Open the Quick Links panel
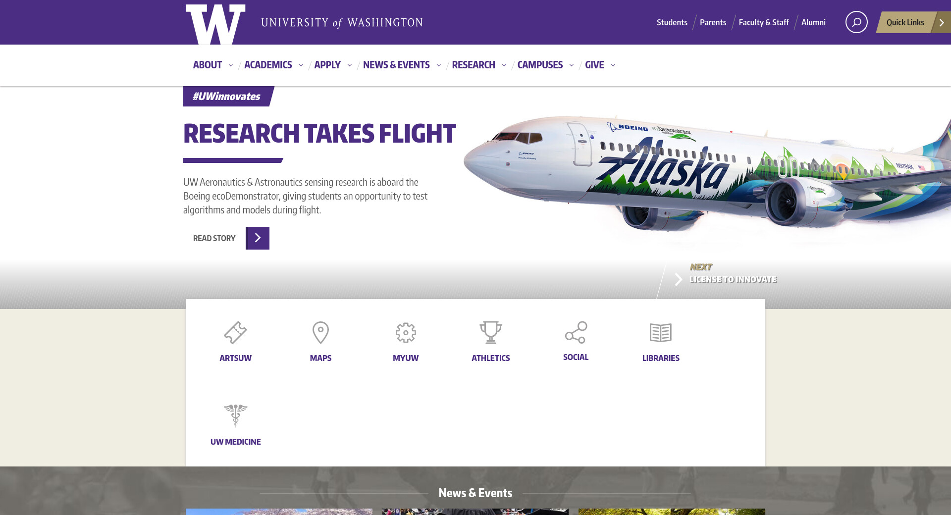Image resolution: width=951 pixels, height=515 pixels. tap(913, 22)
